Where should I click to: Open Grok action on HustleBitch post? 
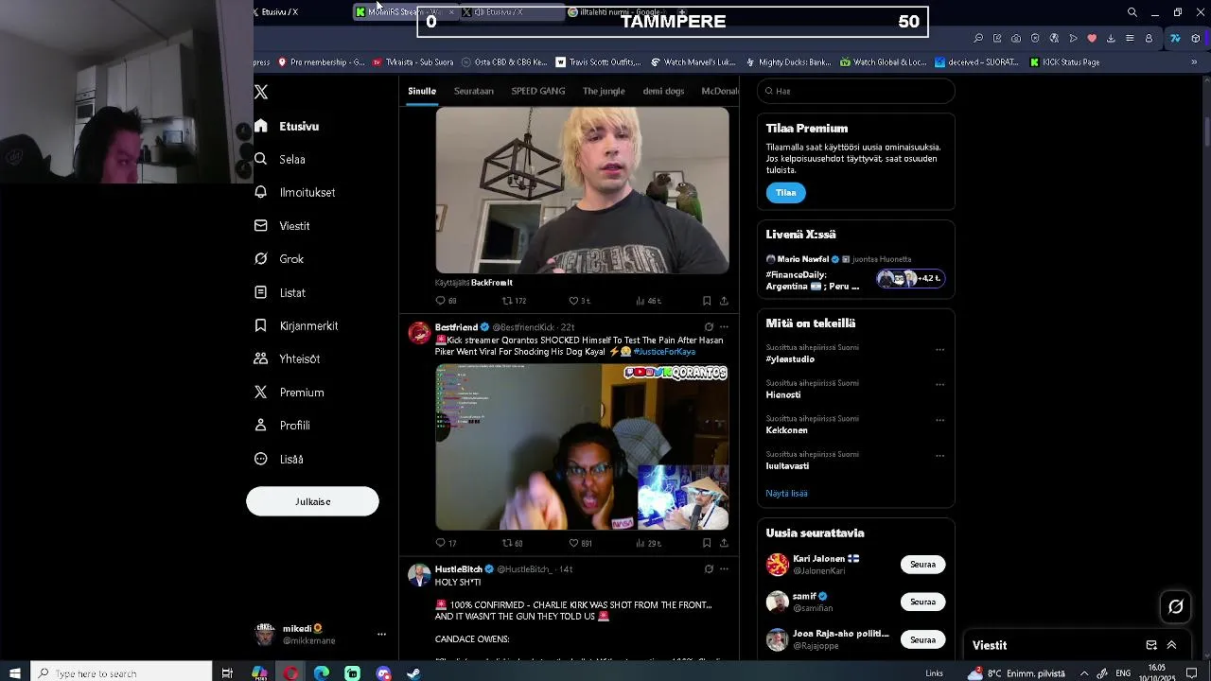709,569
